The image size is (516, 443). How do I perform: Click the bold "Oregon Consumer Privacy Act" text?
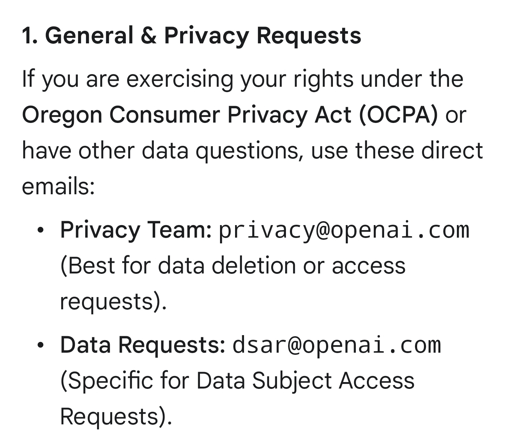point(186,115)
